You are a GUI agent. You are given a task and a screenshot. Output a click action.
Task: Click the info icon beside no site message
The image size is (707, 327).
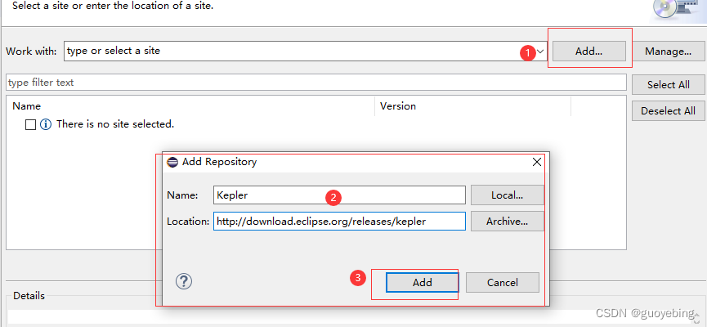(46, 124)
